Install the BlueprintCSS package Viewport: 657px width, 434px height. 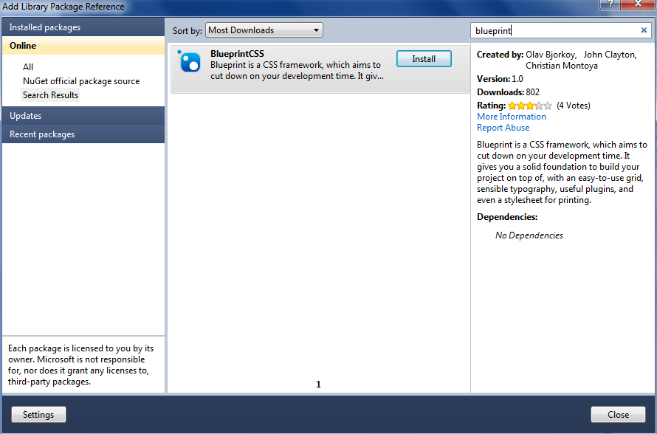[424, 58]
